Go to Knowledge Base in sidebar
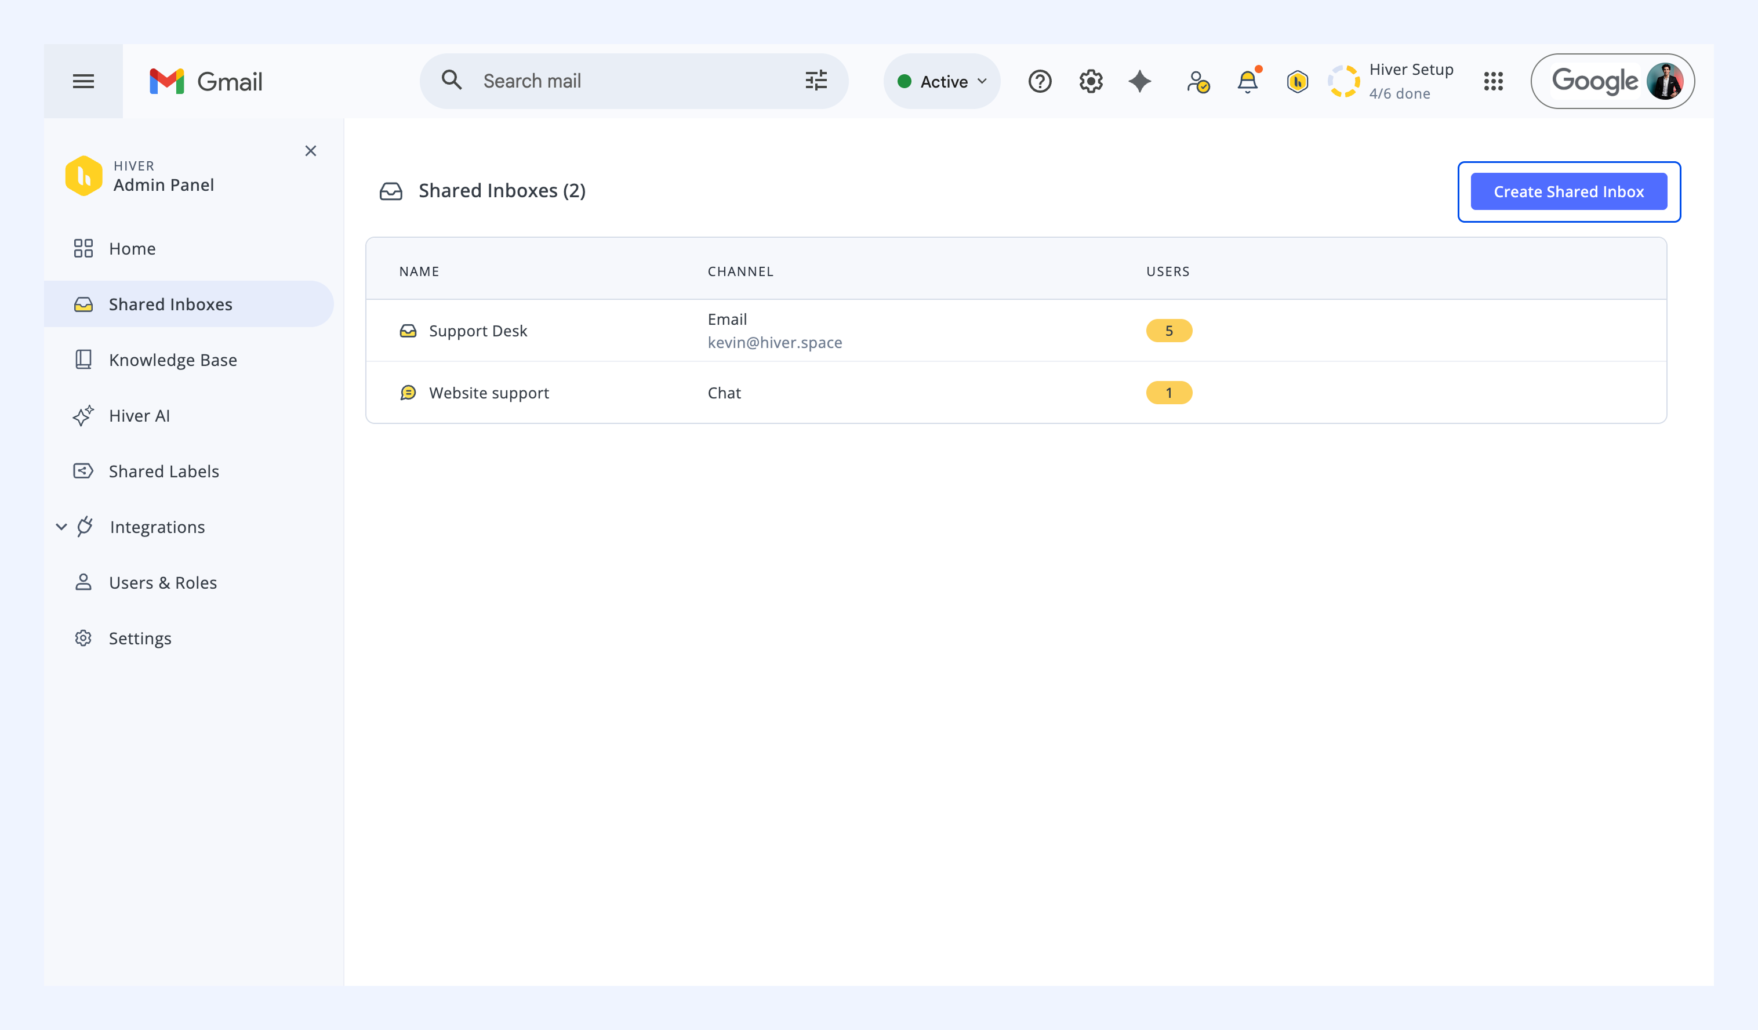1758x1030 pixels. click(x=172, y=360)
